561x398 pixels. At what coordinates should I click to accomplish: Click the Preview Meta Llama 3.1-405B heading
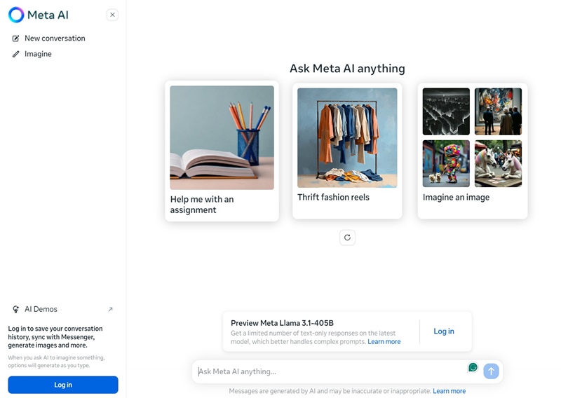click(x=282, y=323)
